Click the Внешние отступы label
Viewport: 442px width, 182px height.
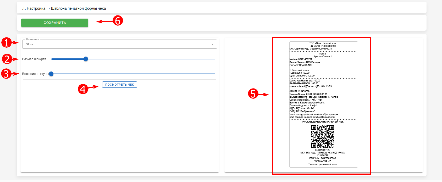click(35, 74)
